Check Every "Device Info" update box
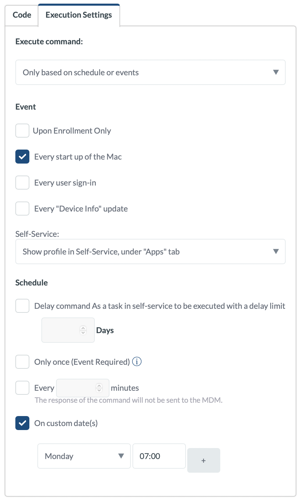The width and height of the screenshot is (301, 500). pos(22,209)
